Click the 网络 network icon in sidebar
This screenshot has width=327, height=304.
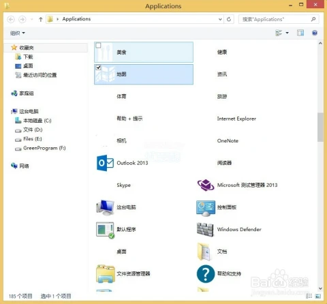point(14,166)
